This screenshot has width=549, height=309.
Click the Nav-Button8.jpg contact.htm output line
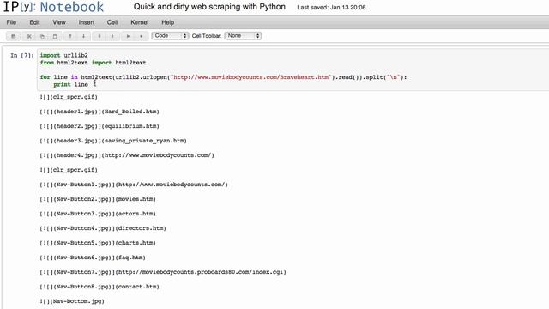(x=100, y=287)
